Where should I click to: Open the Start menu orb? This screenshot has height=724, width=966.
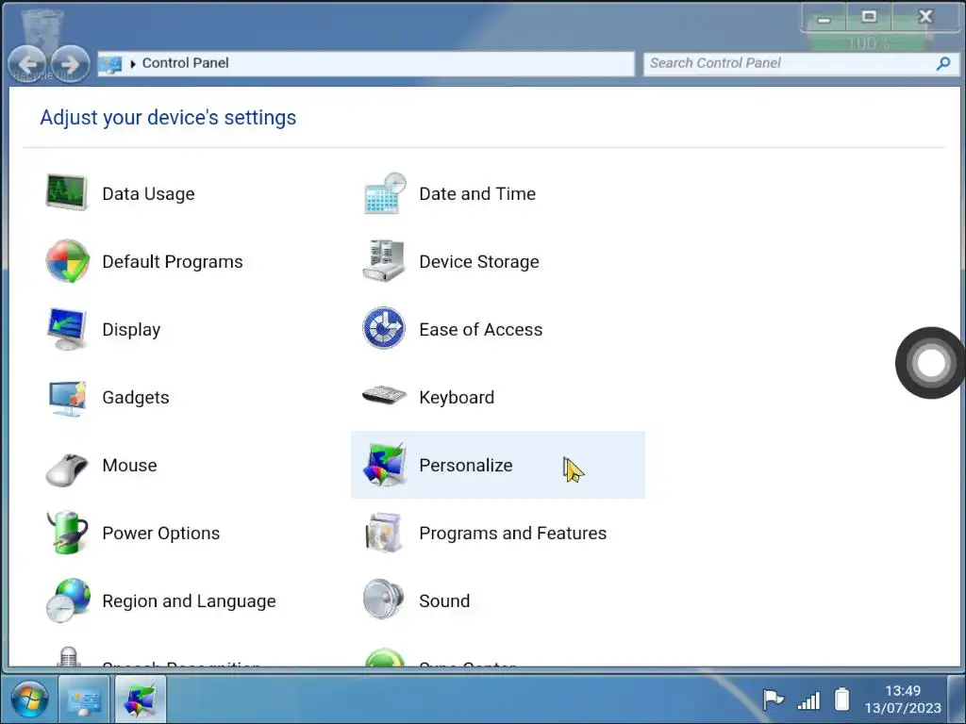(29, 699)
